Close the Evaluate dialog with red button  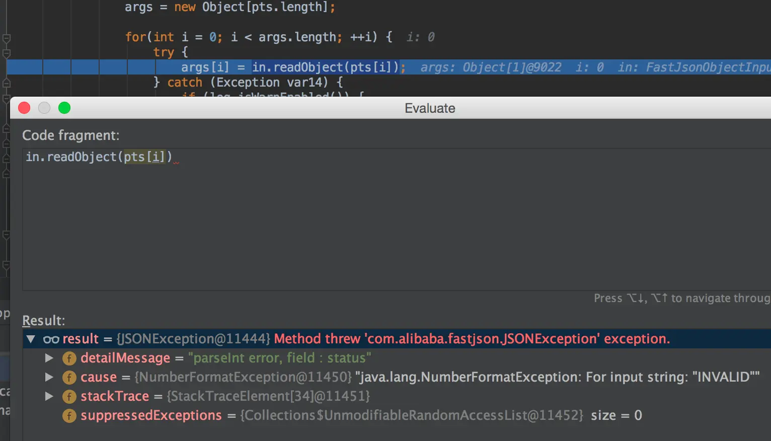[x=24, y=108]
